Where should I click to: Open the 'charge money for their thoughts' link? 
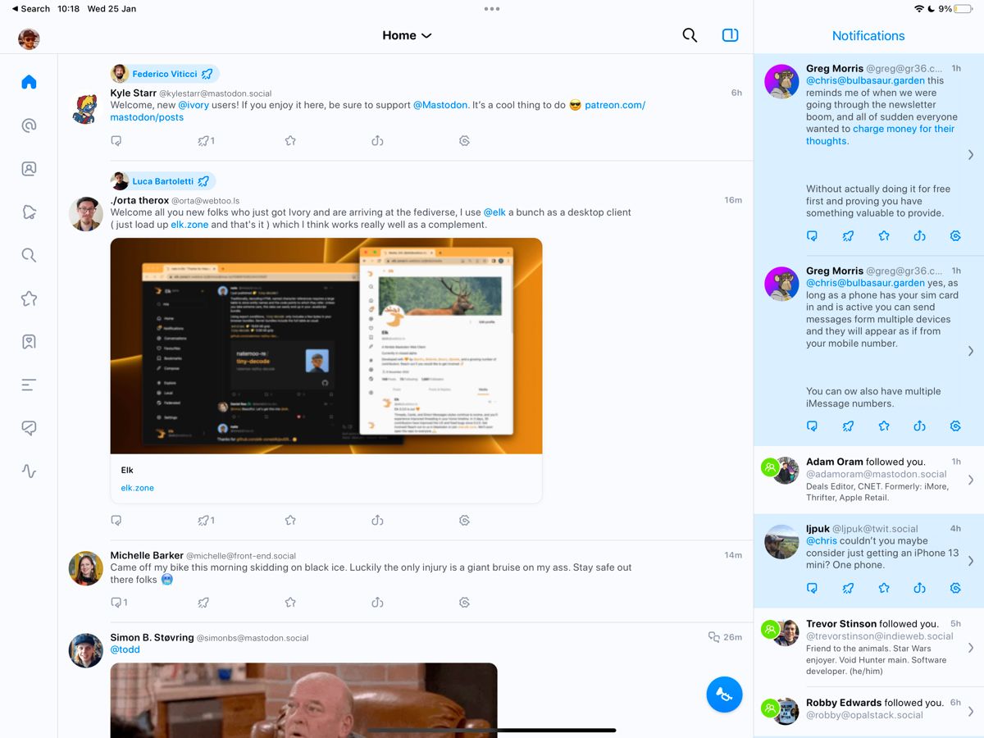pos(881,134)
